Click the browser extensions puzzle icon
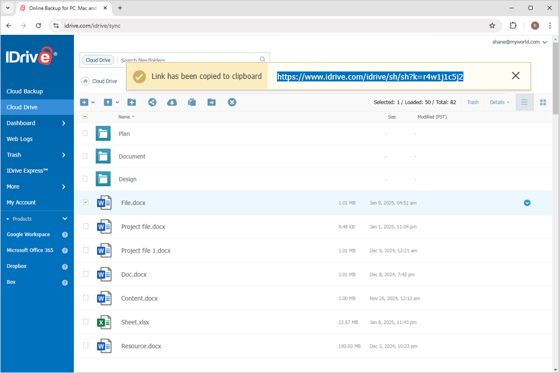 point(513,25)
